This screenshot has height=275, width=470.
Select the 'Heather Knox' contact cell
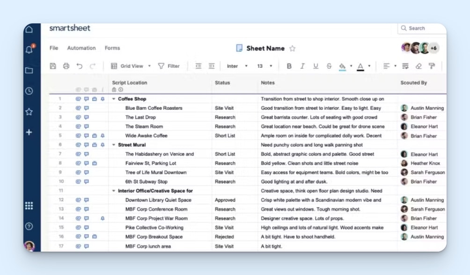(x=422, y=163)
